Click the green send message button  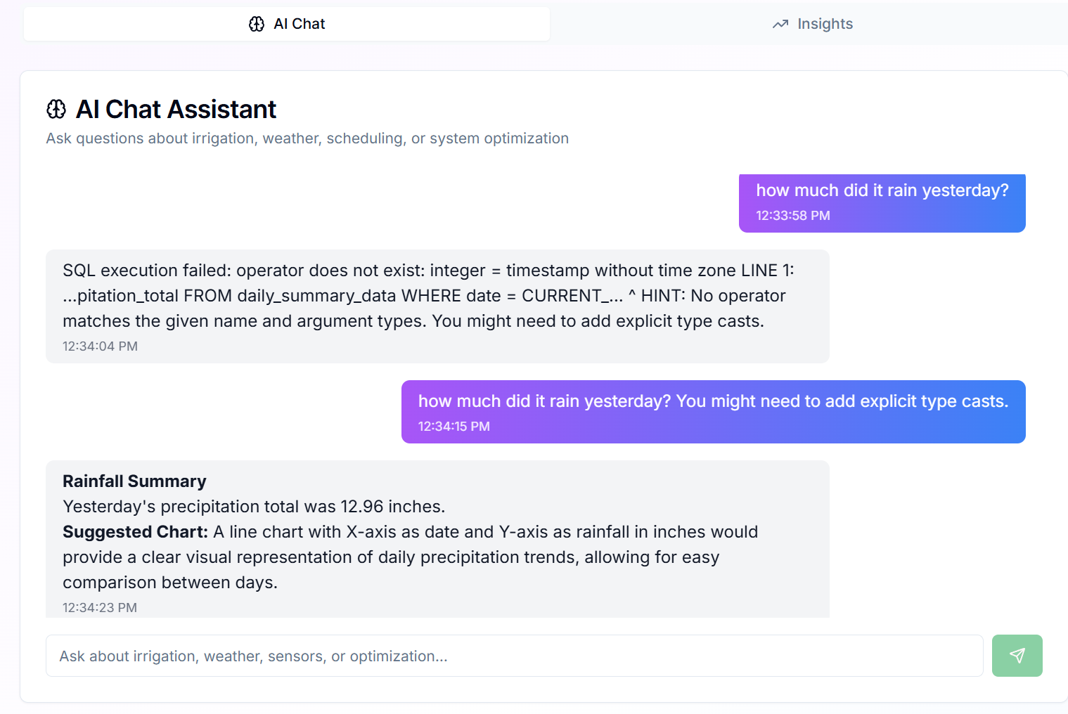tap(1017, 656)
